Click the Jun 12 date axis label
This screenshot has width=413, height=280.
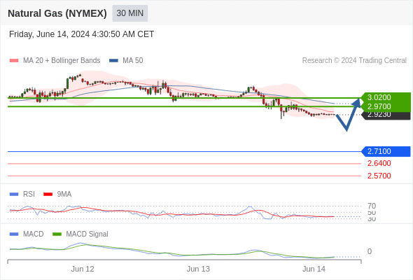coord(83,269)
